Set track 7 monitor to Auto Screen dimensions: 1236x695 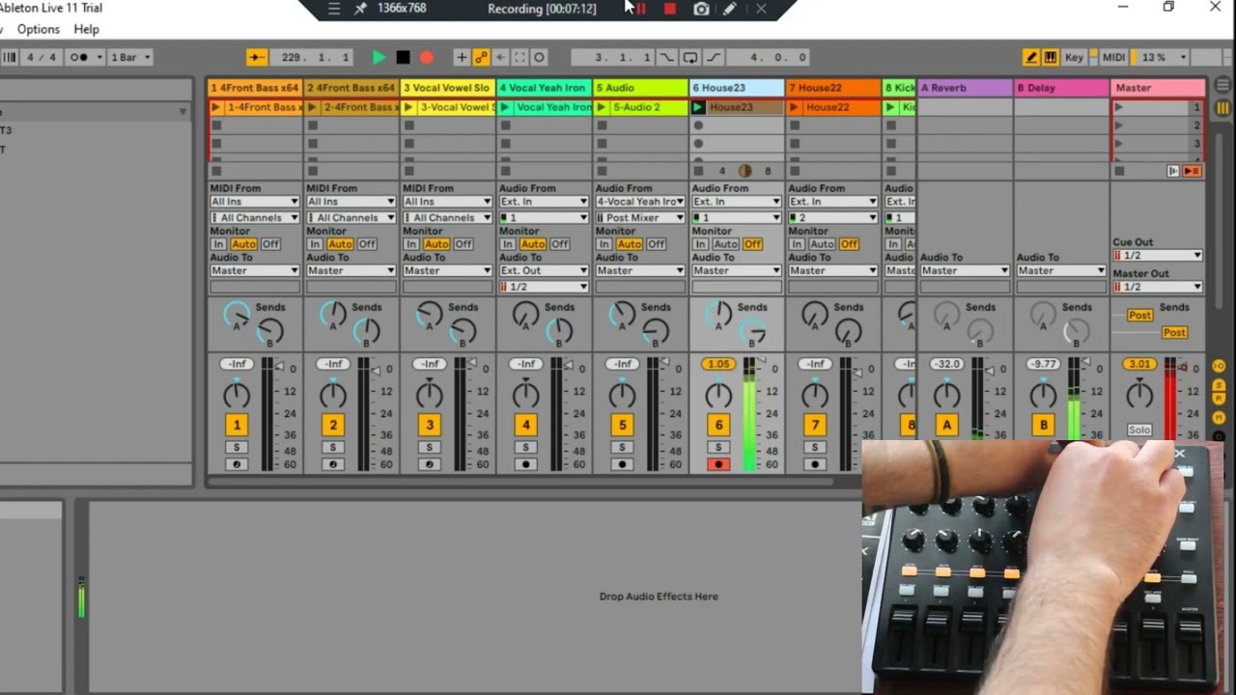click(x=823, y=244)
